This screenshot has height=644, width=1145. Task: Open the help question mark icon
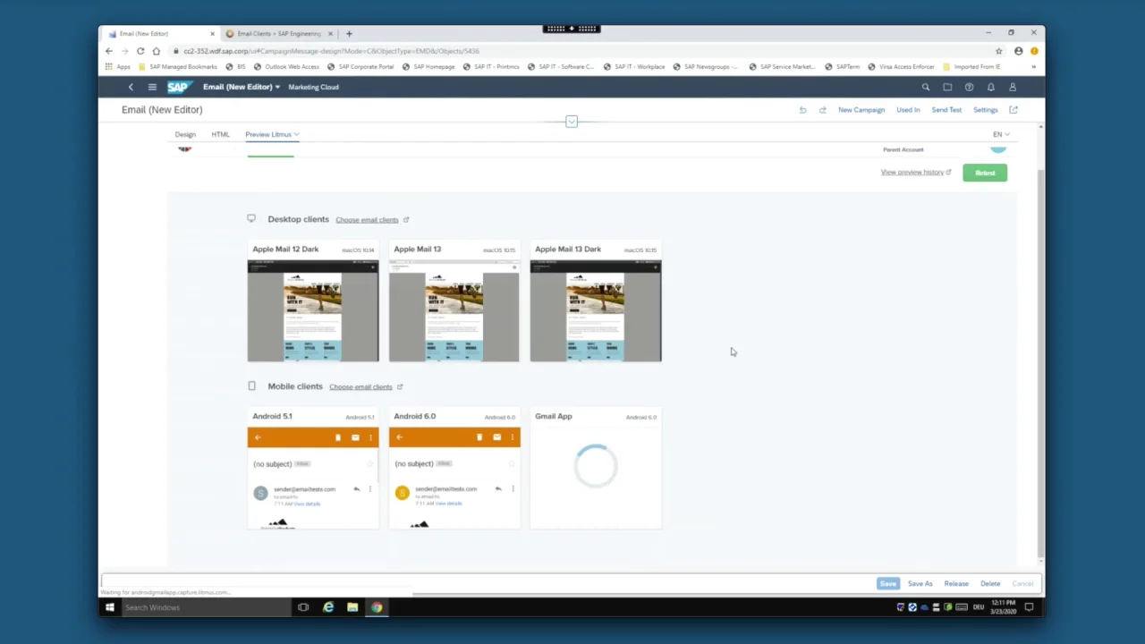pos(969,87)
